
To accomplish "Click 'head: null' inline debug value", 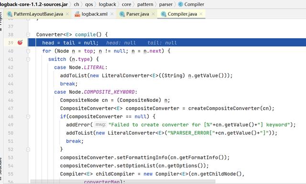I will [x=121, y=43].
